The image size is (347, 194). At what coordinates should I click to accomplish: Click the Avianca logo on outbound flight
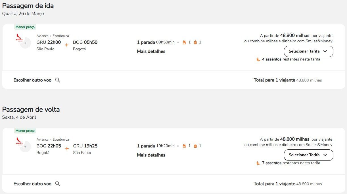tap(19, 38)
